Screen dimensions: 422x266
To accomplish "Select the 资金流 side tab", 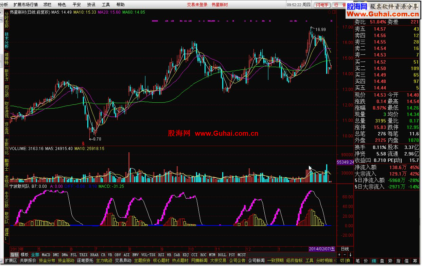I will (6, 129).
